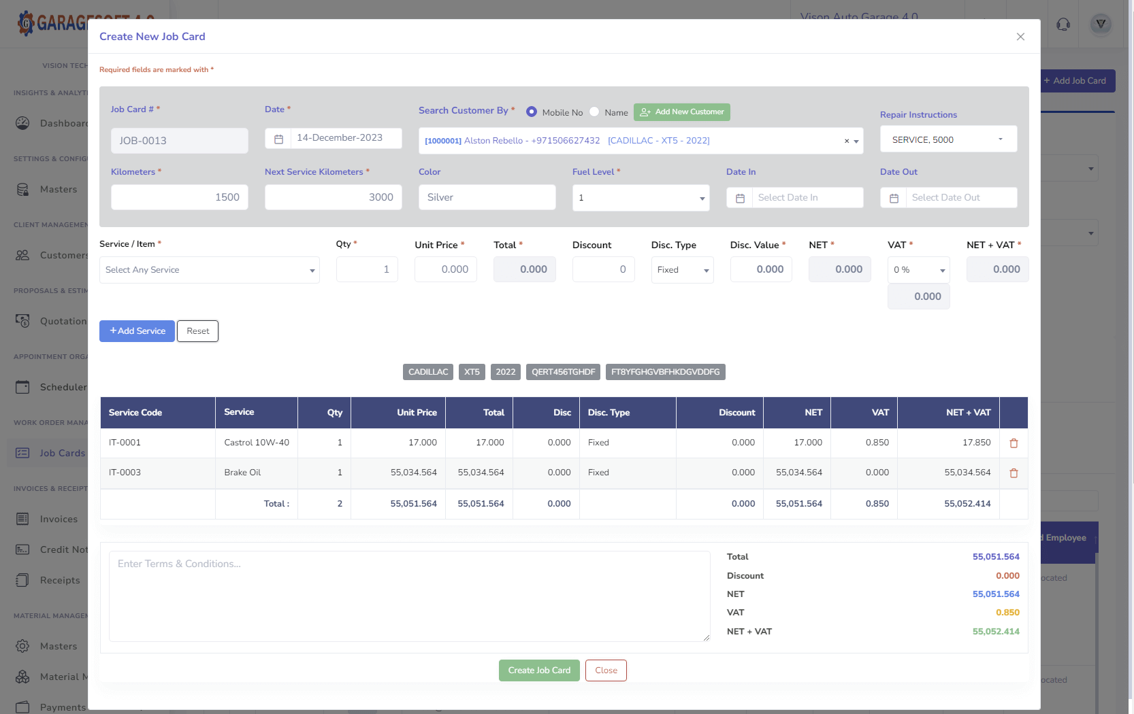
Task: Open Invoices in the sidebar
Action: coord(59,519)
